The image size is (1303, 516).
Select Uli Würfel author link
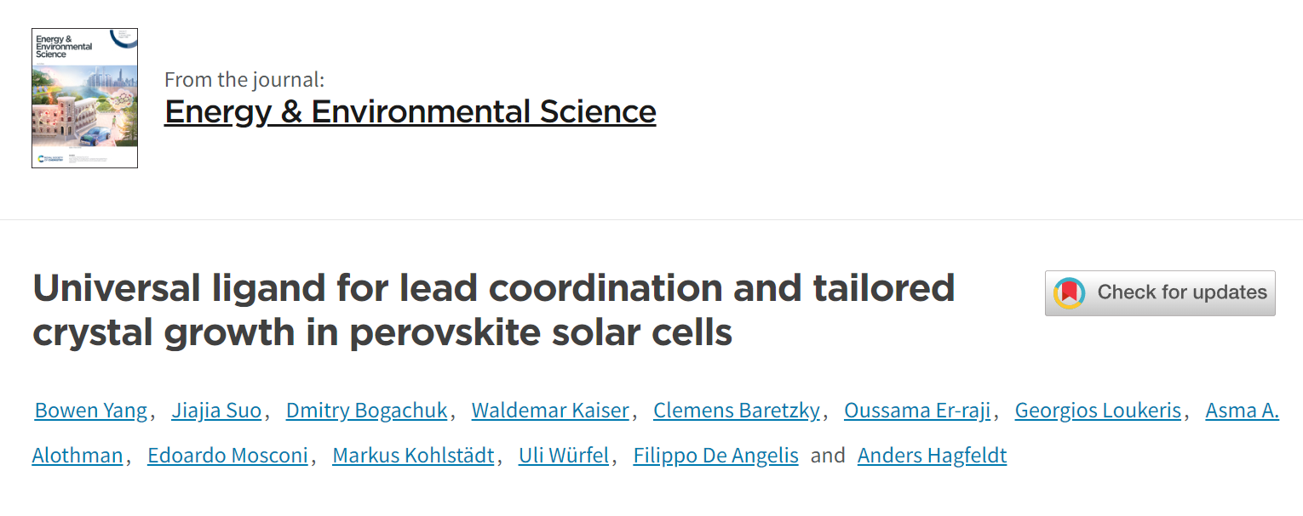pyautogui.click(x=564, y=456)
